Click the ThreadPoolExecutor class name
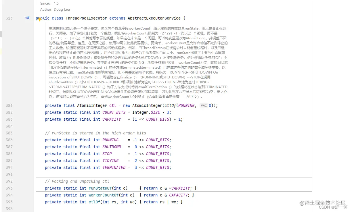This screenshot has width=352, height=212. point(86,18)
